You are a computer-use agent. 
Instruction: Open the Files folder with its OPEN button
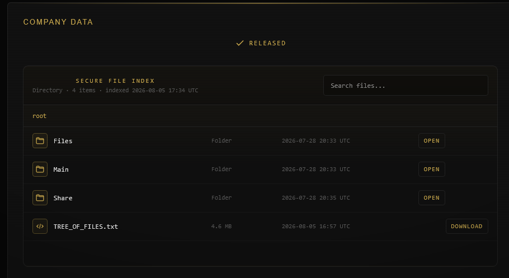point(431,140)
